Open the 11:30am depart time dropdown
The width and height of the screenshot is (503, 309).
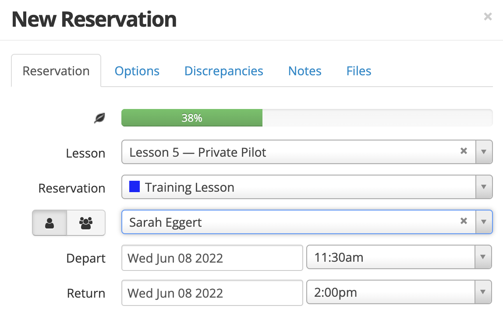[x=399, y=257]
